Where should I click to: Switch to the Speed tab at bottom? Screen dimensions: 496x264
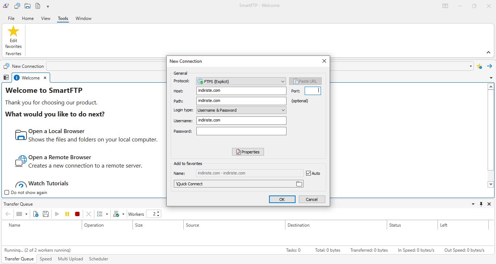pyautogui.click(x=46, y=259)
